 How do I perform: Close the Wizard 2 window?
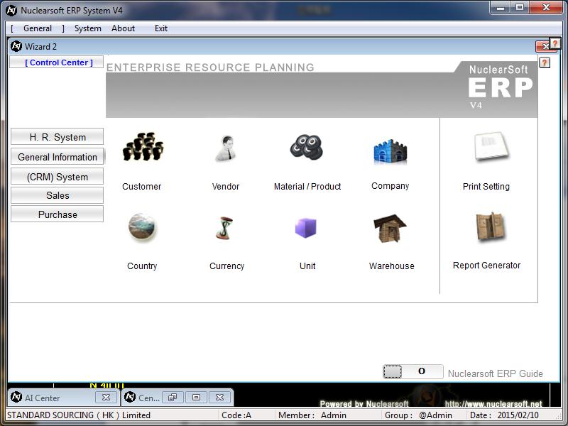point(543,46)
